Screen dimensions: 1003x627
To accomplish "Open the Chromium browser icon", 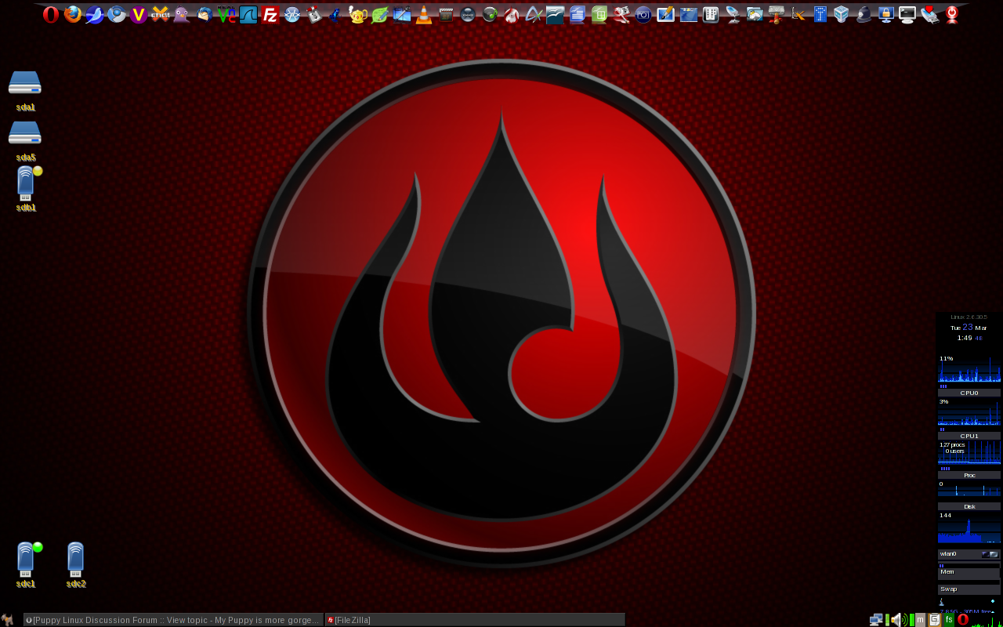I will point(117,14).
